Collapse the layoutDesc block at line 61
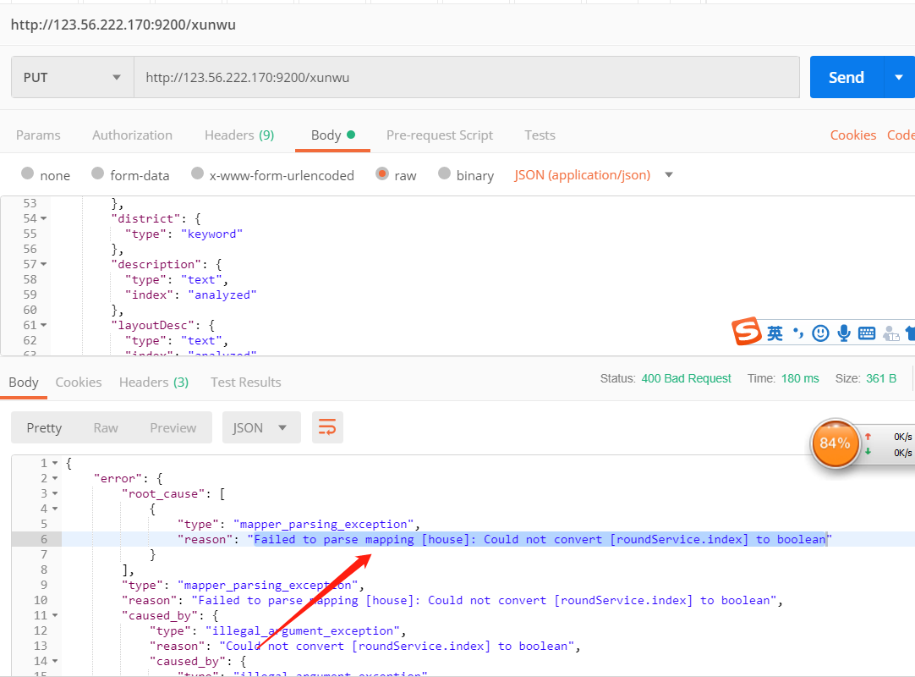 point(44,325)
